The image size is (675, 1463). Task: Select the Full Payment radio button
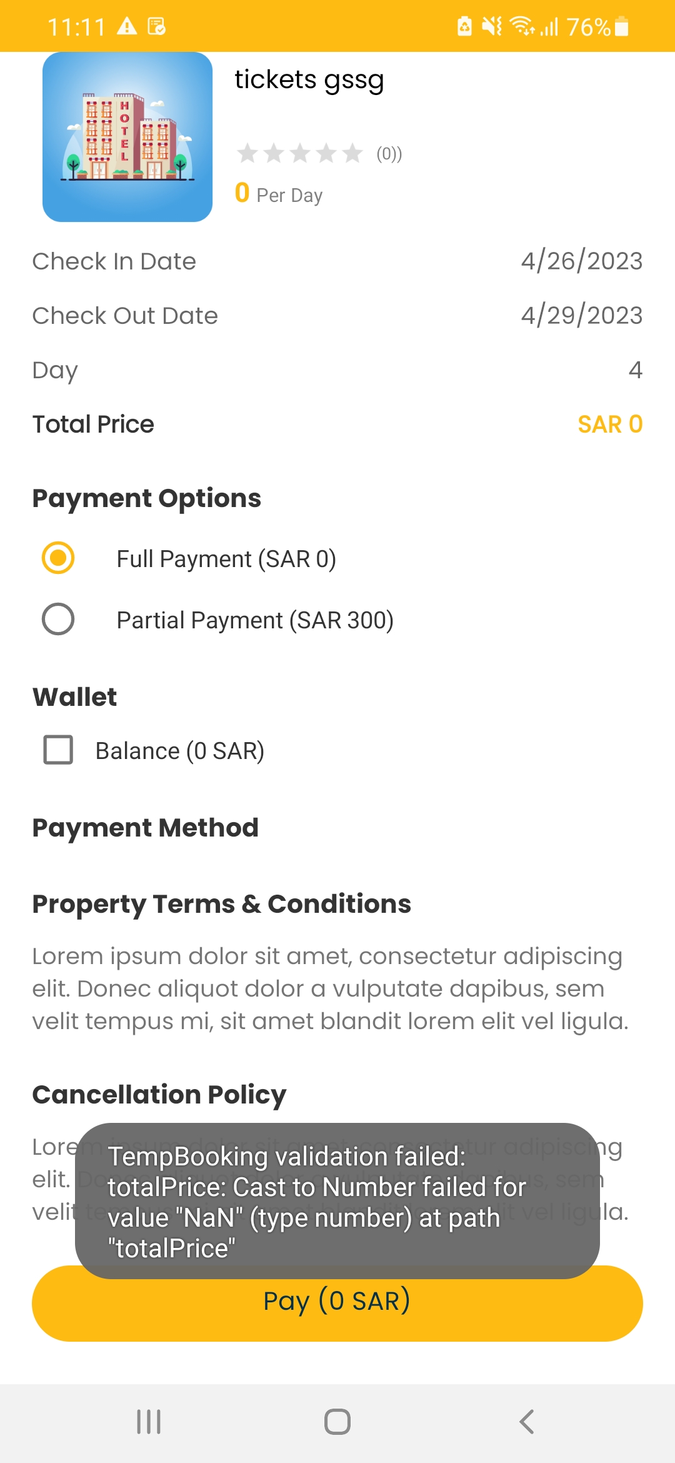[x=58, y=558]
